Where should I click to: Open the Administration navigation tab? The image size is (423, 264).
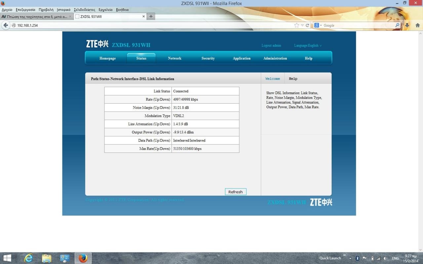(x=275, y=58)
